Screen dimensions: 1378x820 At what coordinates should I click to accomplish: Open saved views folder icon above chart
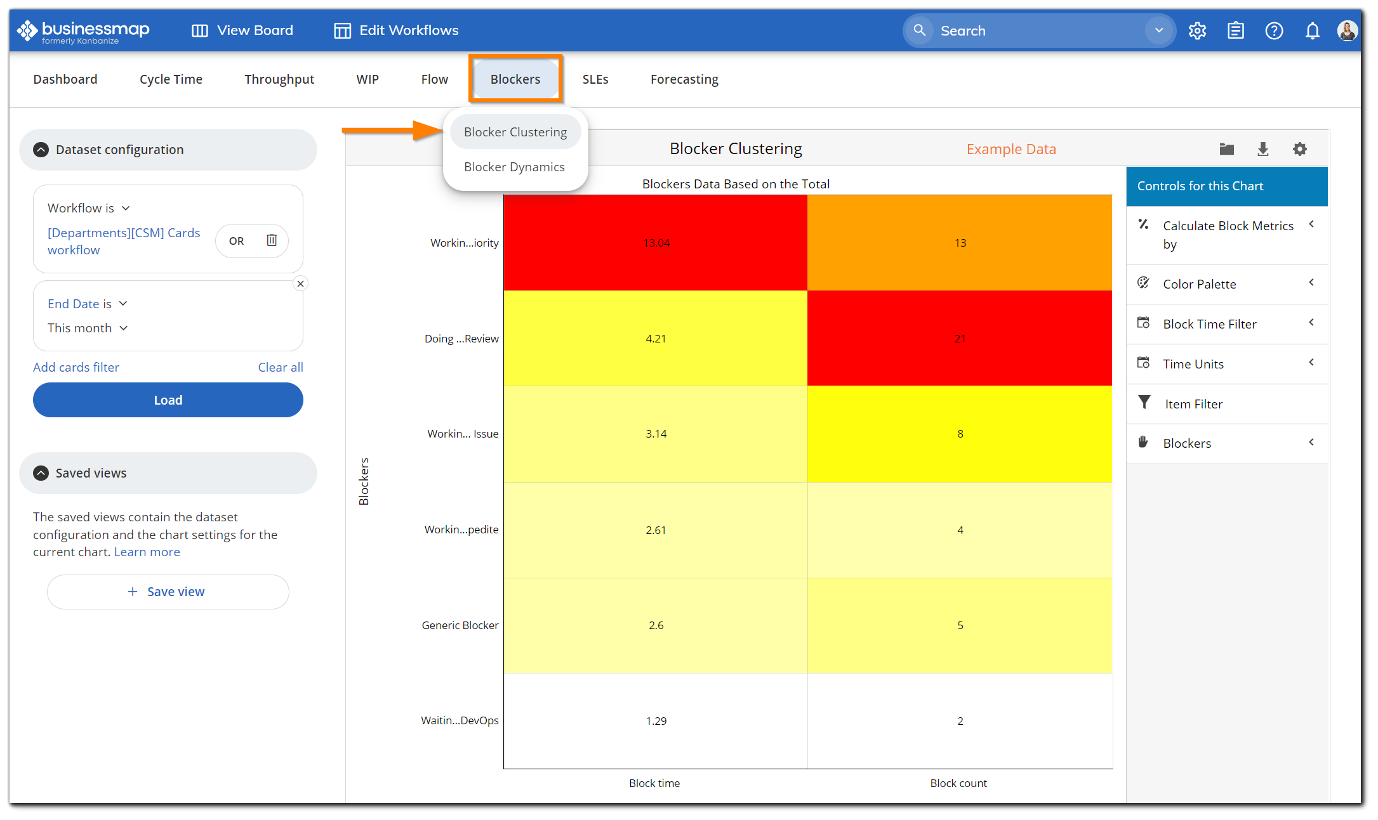[1226, 149]
